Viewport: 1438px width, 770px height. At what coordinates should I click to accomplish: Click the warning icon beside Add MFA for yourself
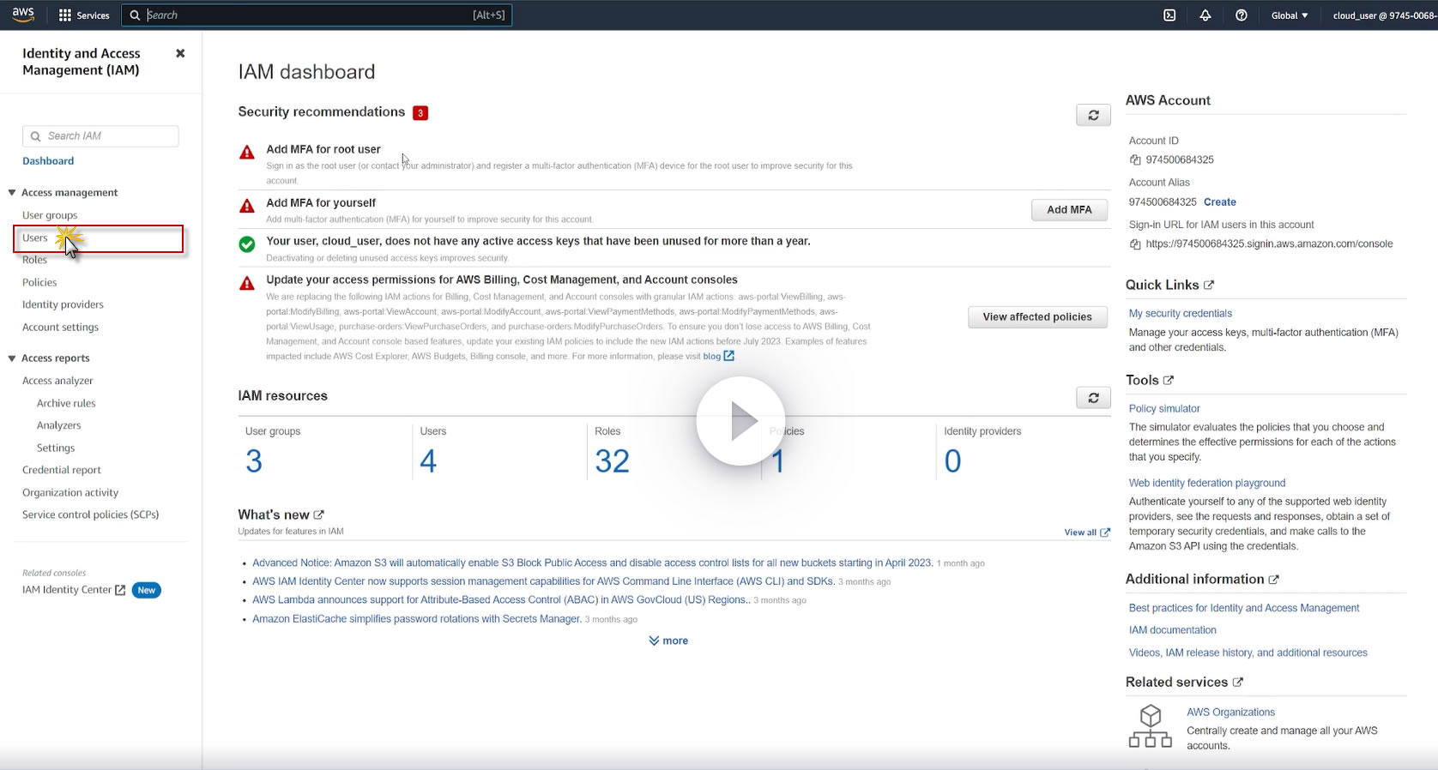[247, 206]
